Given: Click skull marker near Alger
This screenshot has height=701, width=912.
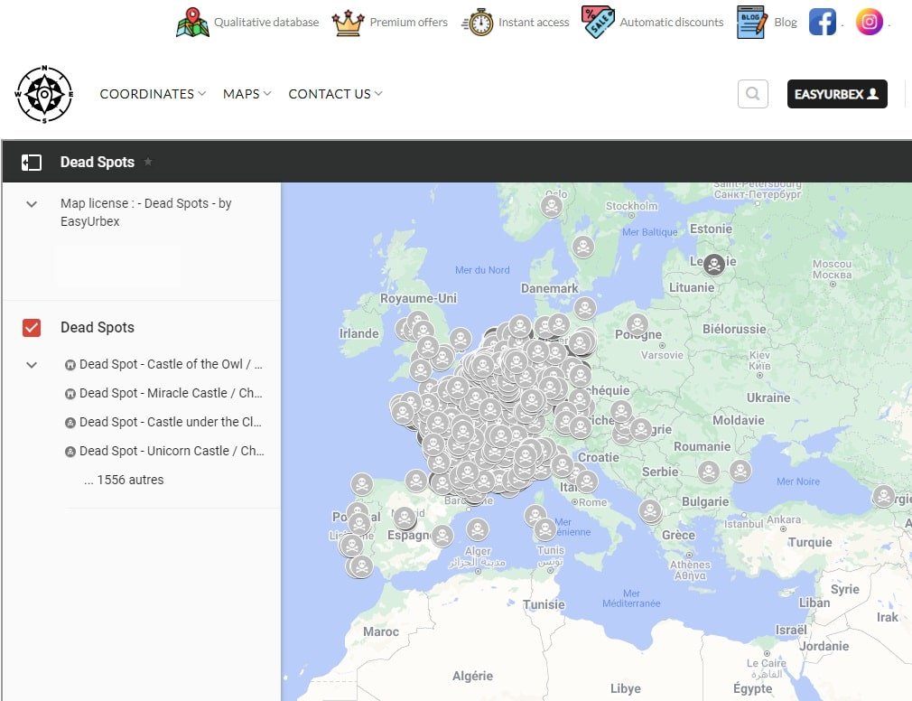Looking at the screenshot, I should [x=478, y=529].
